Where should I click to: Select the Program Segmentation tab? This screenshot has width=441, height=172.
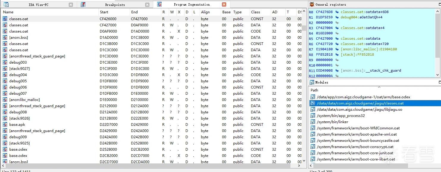click(x=192, y=4)
